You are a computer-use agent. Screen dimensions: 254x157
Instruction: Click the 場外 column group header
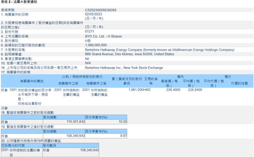point(228,77)
